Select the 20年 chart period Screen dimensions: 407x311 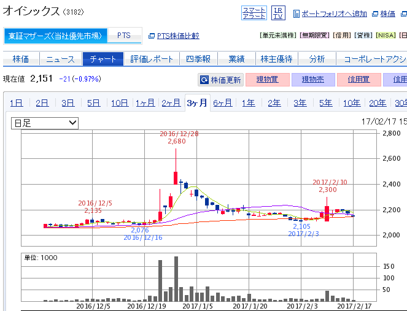(x=378, y=103)
